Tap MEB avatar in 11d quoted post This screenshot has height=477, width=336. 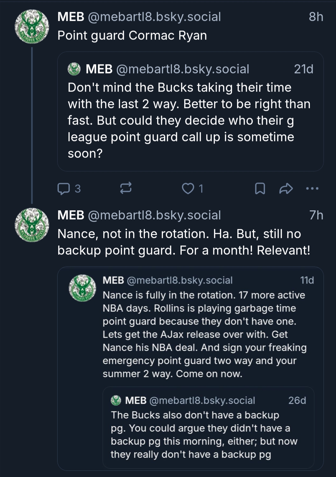(x=82, y=288)
